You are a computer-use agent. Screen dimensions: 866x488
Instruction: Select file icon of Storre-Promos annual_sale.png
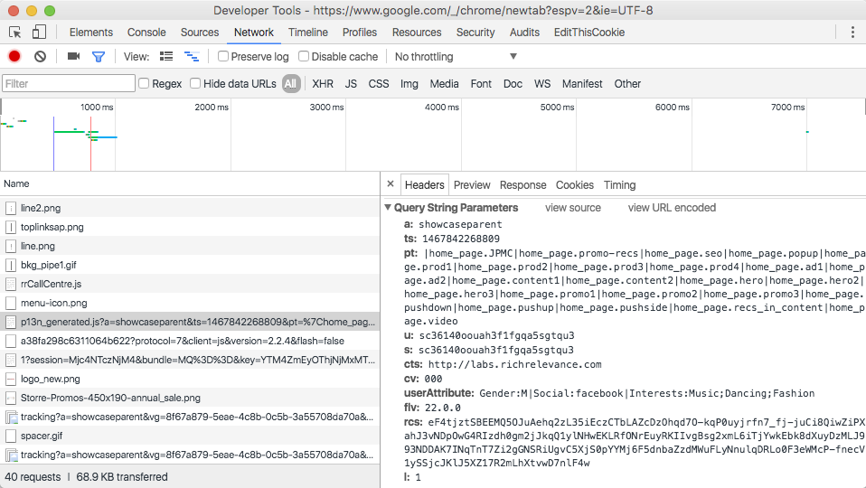[11, 398]
